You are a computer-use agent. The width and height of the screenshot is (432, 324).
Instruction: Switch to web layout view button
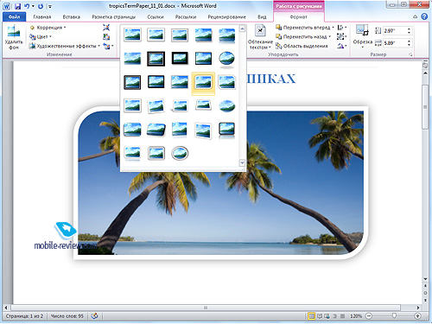tap(327, 316)
